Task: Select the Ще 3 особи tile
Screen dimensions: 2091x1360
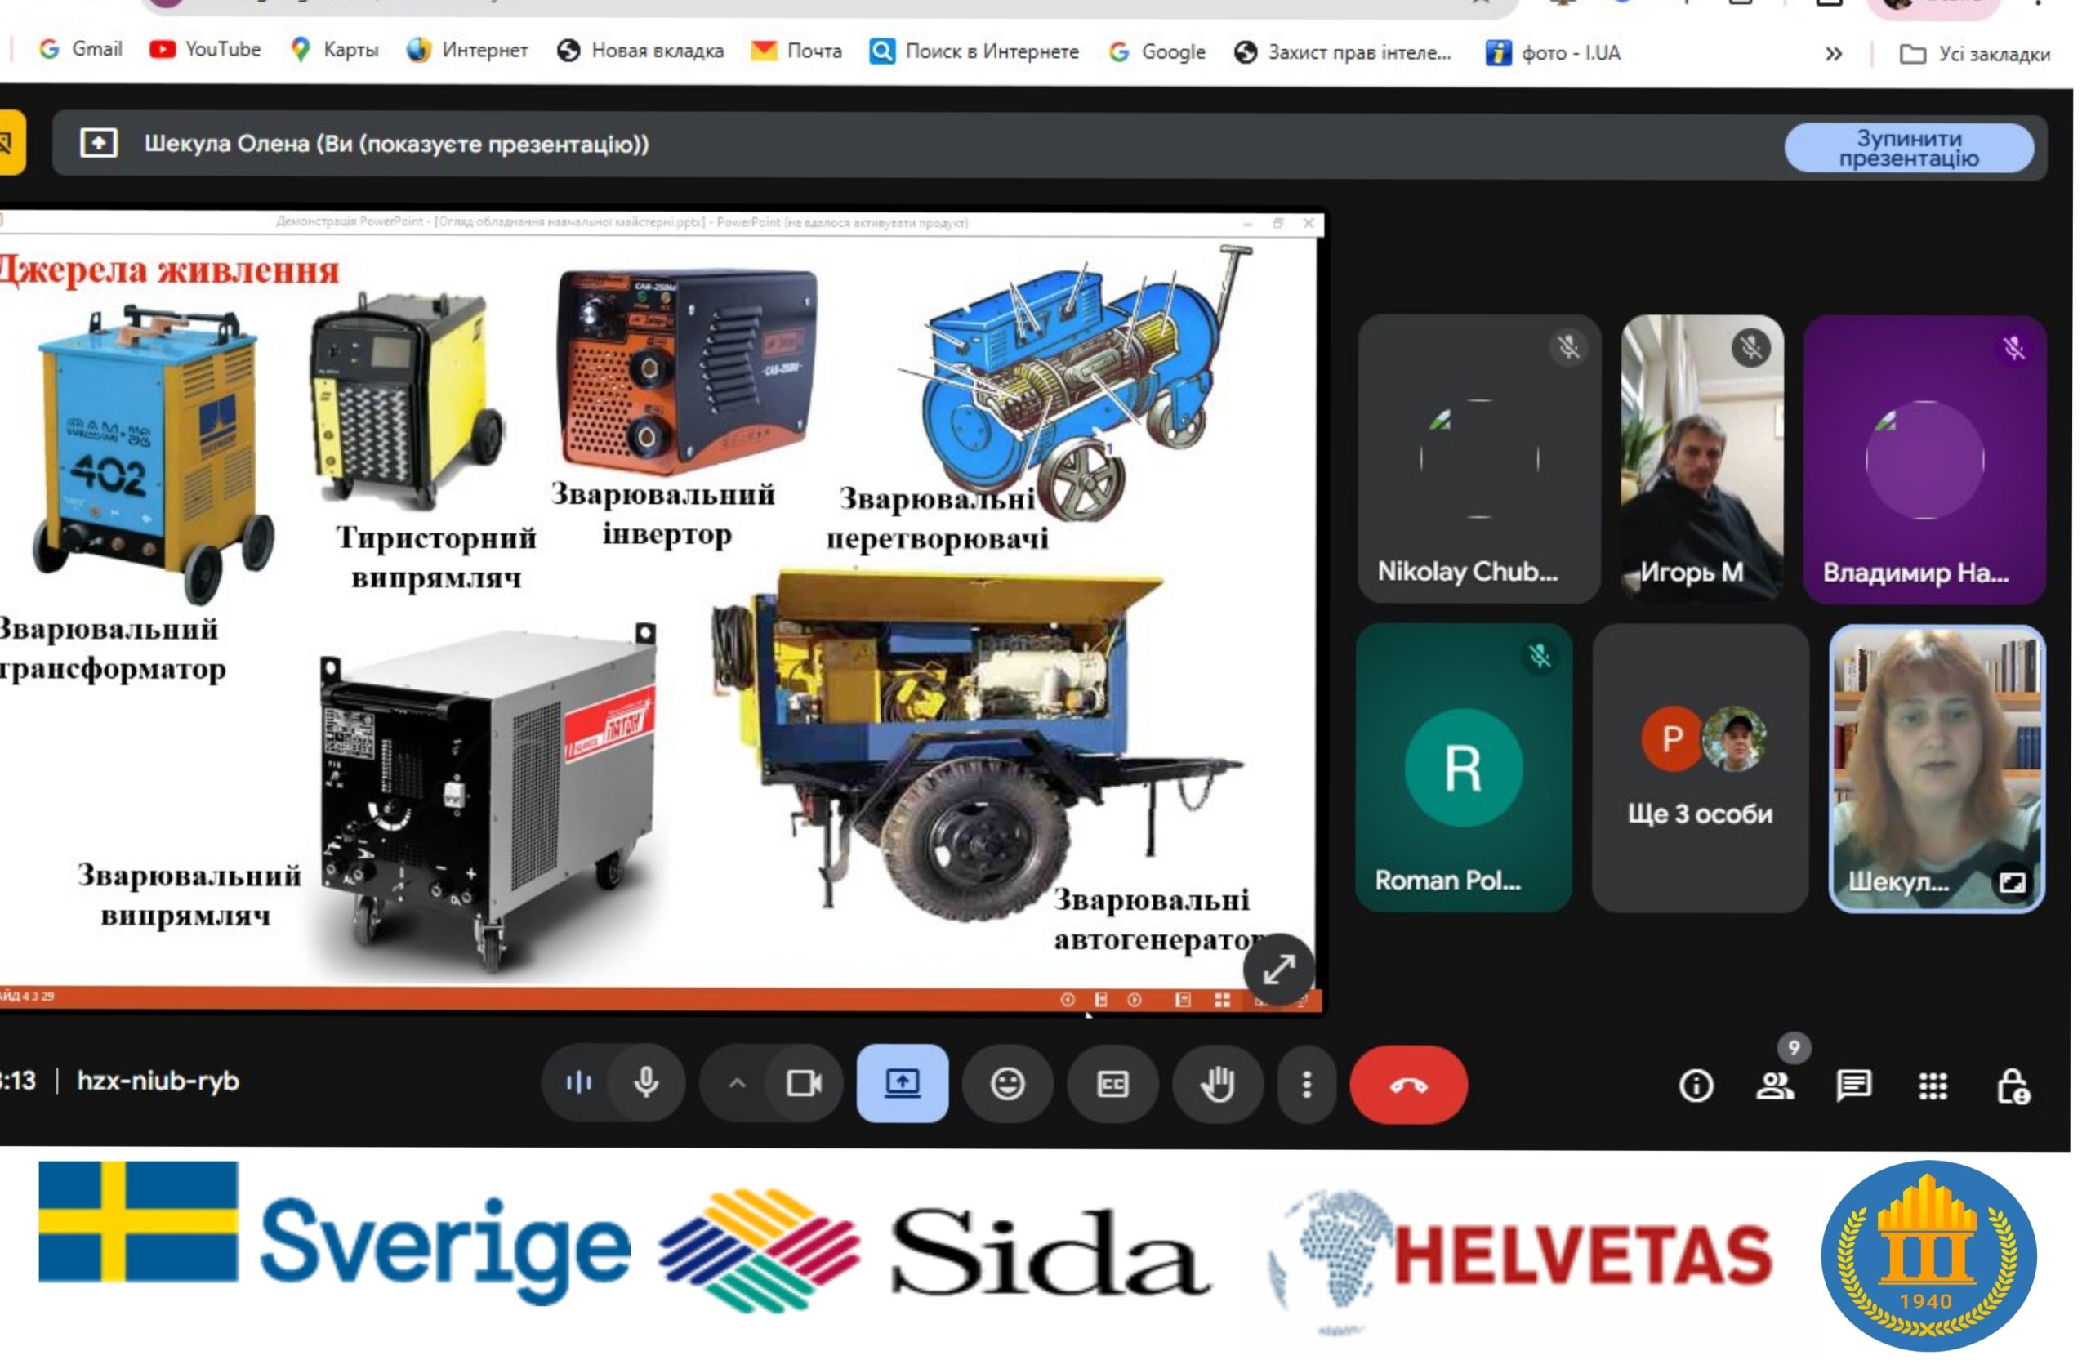Action: click(x=1699, y=768)
